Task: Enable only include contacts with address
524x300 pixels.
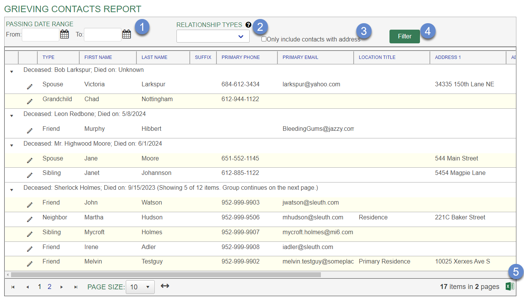Action: [x=264, y=39]
